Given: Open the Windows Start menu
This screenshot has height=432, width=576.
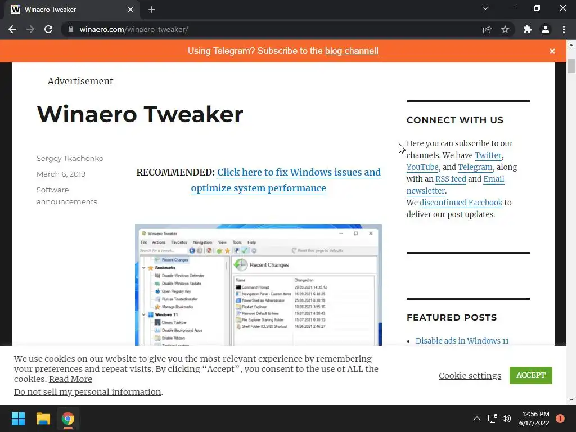Looking at the screenshot, I should [18, 418].
